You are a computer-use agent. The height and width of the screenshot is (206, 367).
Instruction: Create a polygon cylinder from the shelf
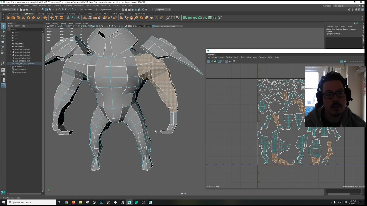point(18,18)
